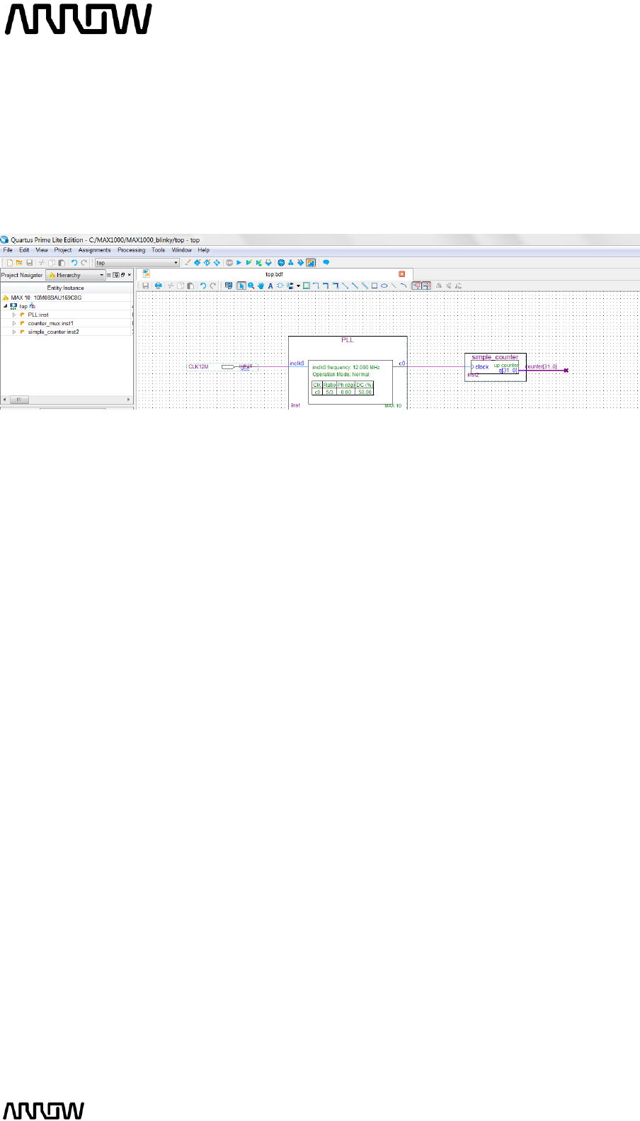Screen dimensions: 640x1121
Task: Open the Programmer icon
Action: click(x=300, y=262)
